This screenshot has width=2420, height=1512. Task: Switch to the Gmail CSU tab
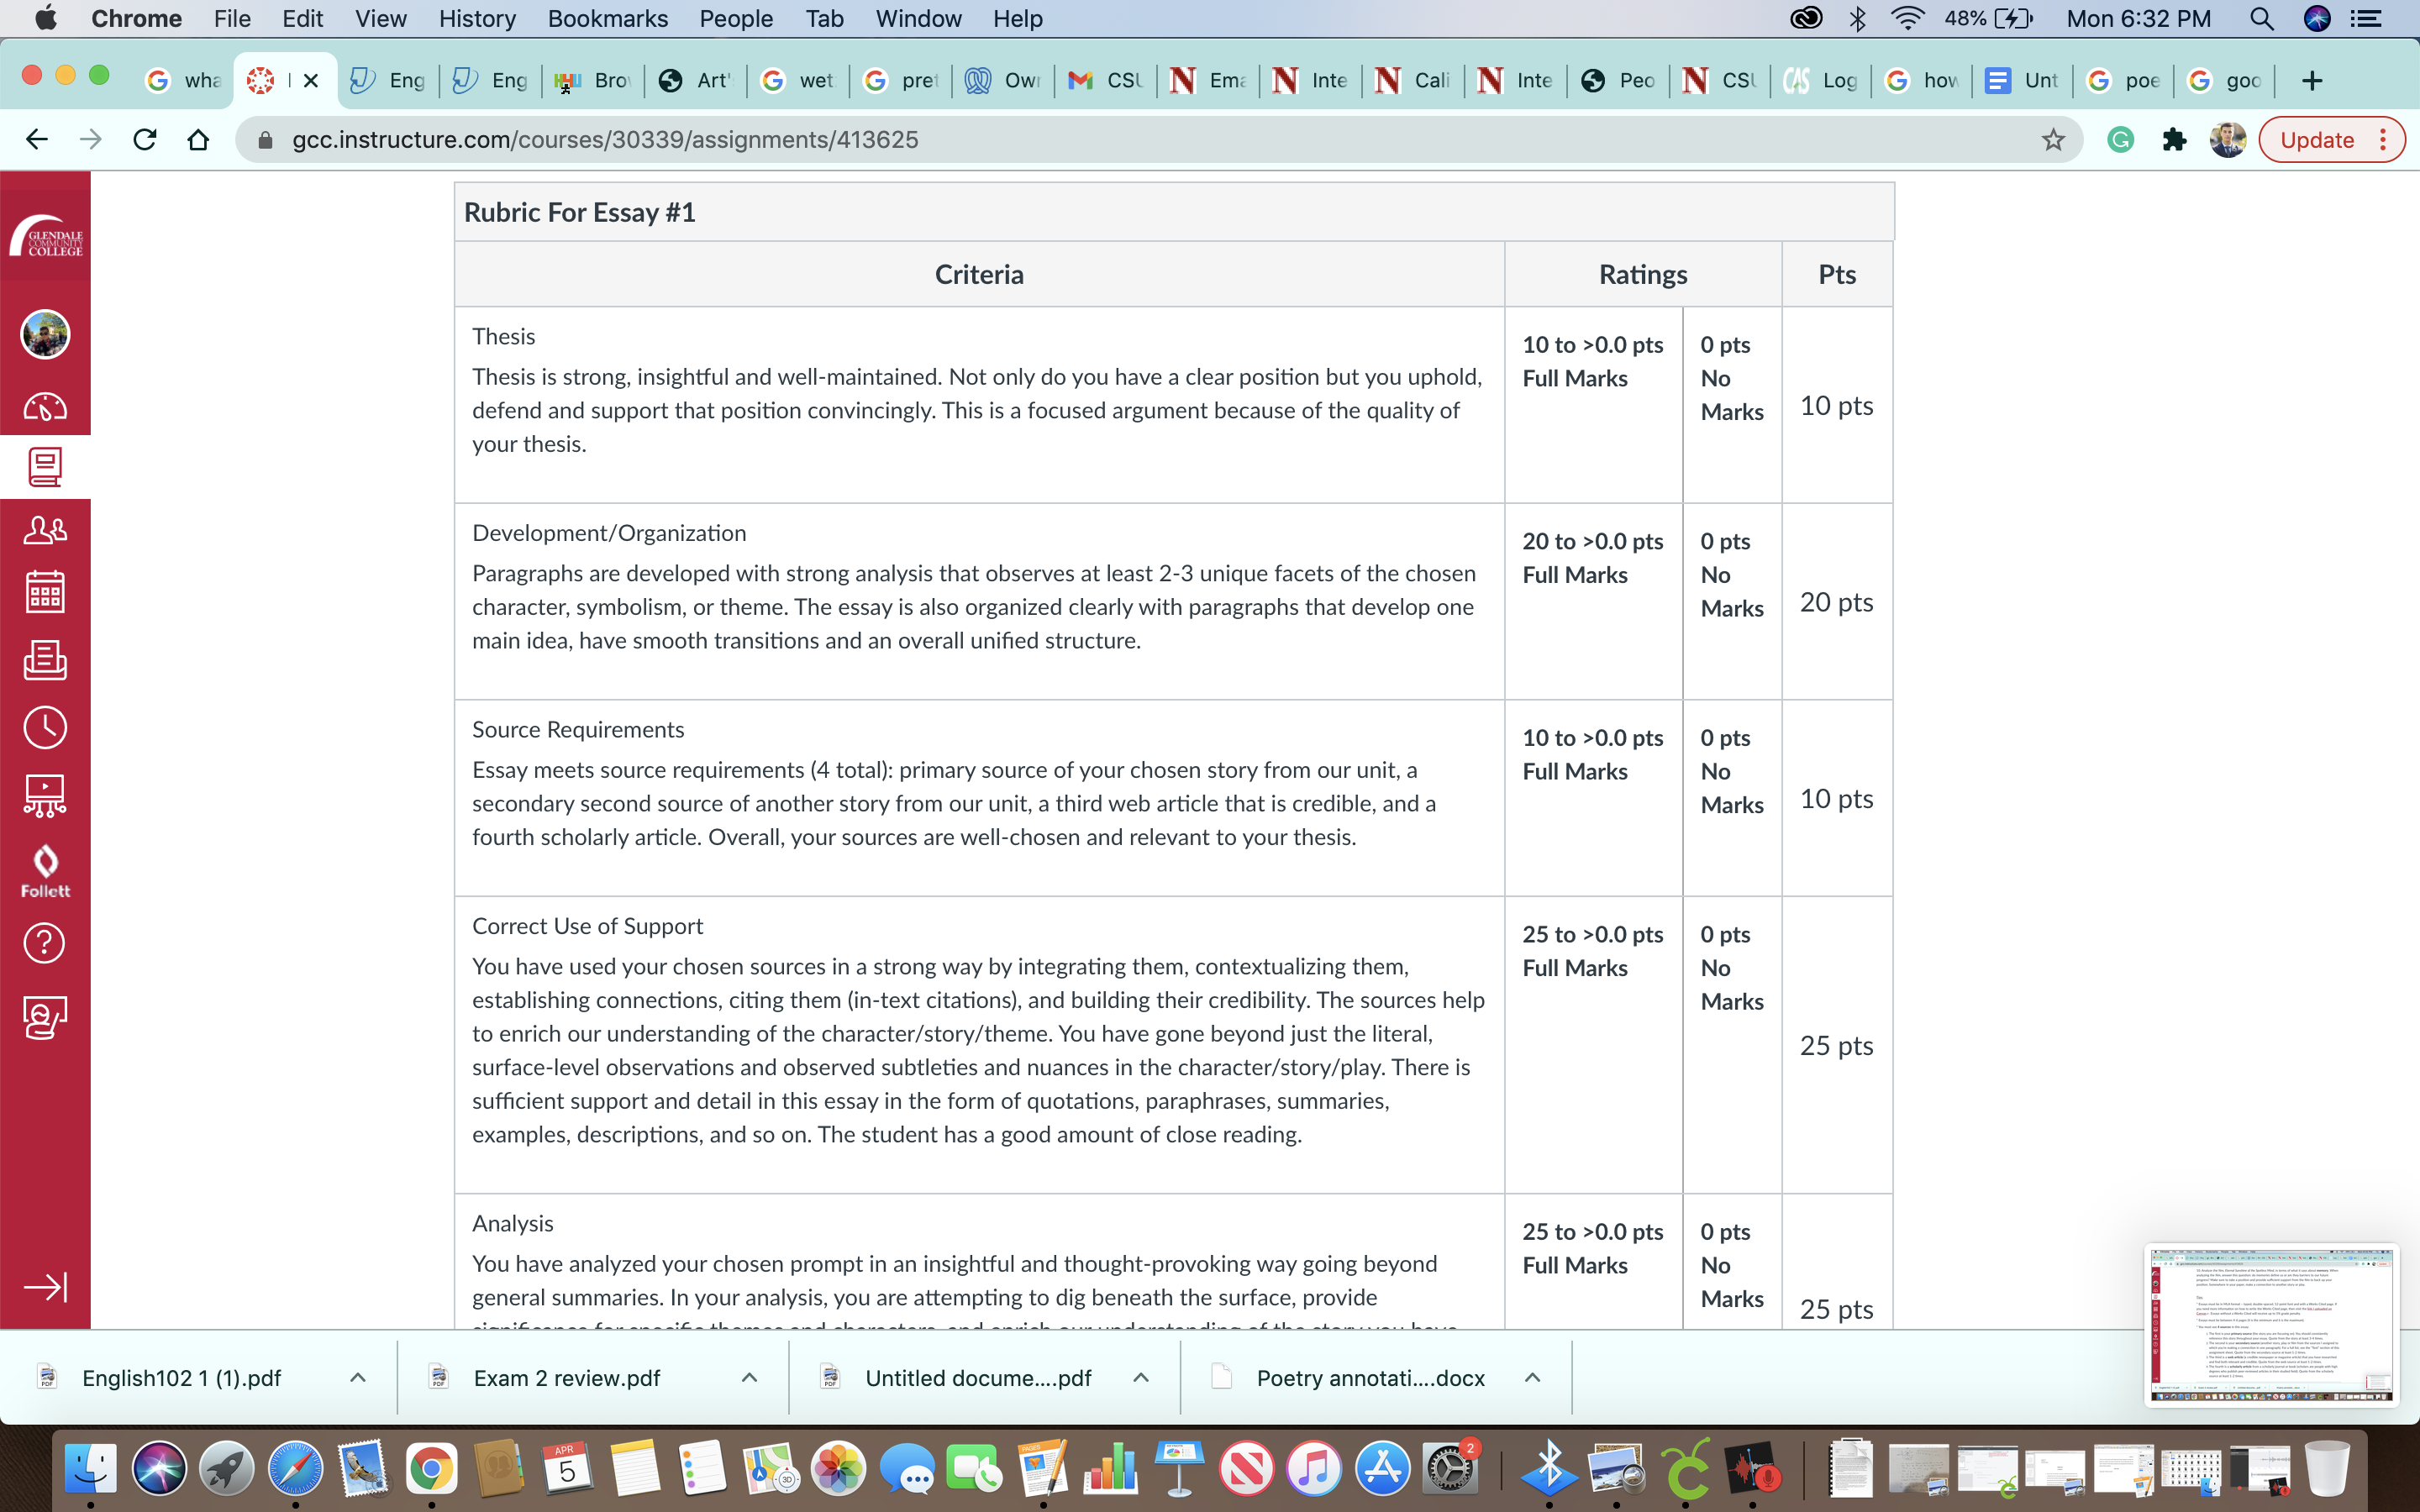[1105, 80]
